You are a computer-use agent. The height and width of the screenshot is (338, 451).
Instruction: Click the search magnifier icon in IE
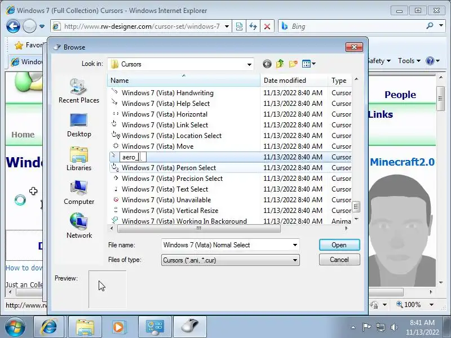pyautogui.click(x=430, y=26)
